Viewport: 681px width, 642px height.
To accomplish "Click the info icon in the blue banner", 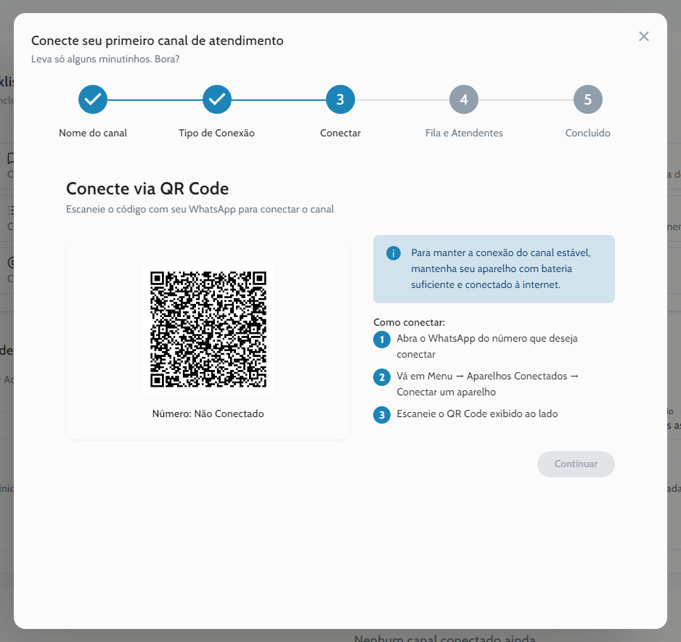I will click(393, 253).
